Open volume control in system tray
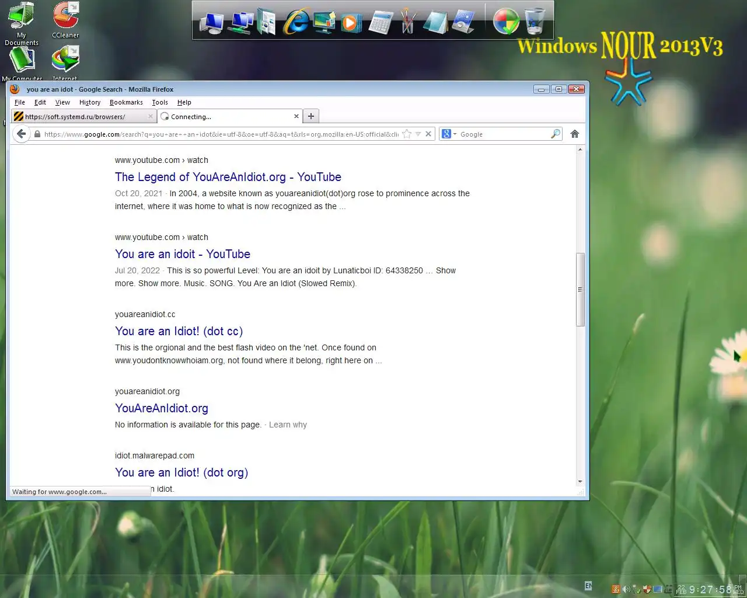Viewport: 747px width, 598px height. [x=626, y=589]
